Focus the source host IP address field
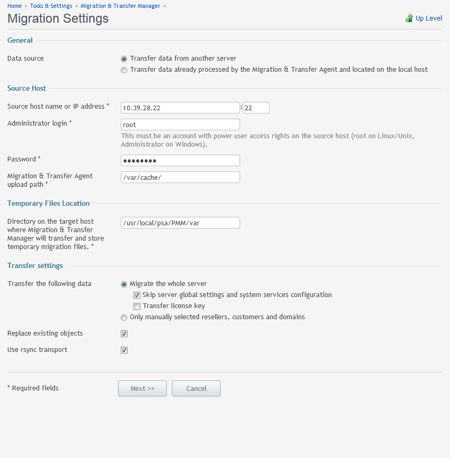Screen dimensions: 450x458 pyautogui.click(x=180, y=108)
